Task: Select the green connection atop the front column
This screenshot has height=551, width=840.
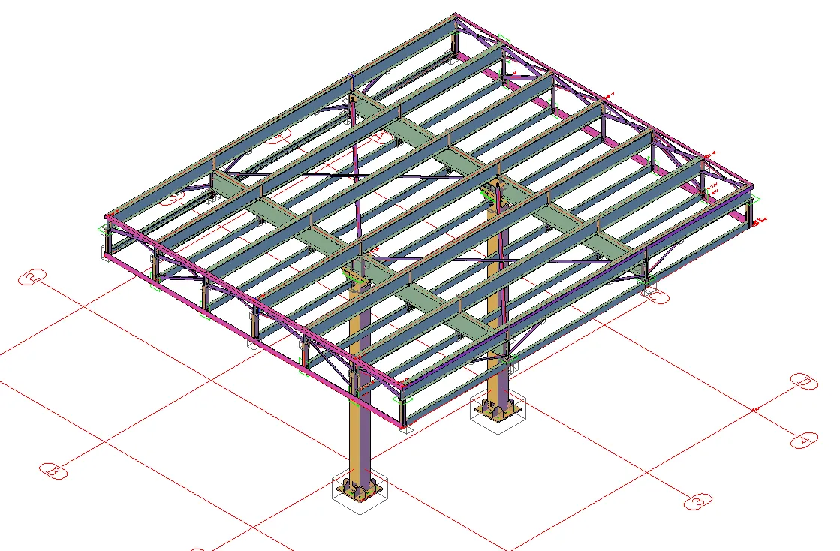Action: tap(355, 276)
